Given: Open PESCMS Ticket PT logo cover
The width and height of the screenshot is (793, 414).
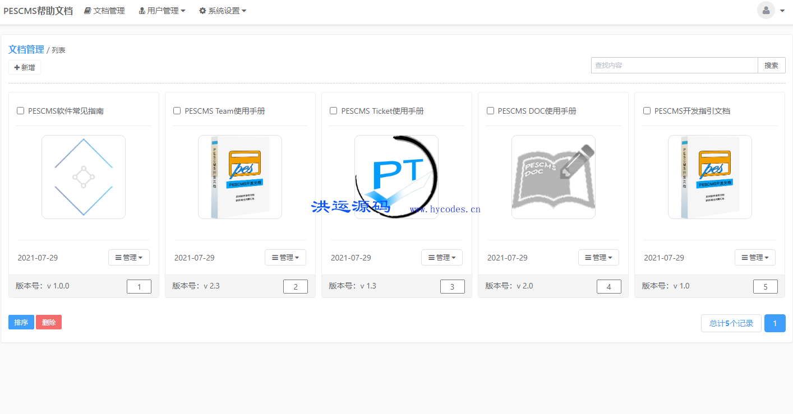Looking at the screenshot, I should coord(396,177).
